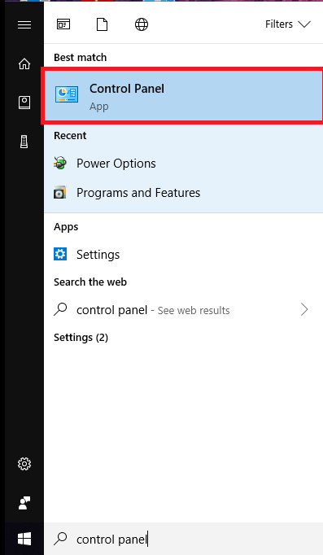The height and width of the screenshot is (555, 323).
Task: Click the Programs and Features icon
Action: coord(59,193)
